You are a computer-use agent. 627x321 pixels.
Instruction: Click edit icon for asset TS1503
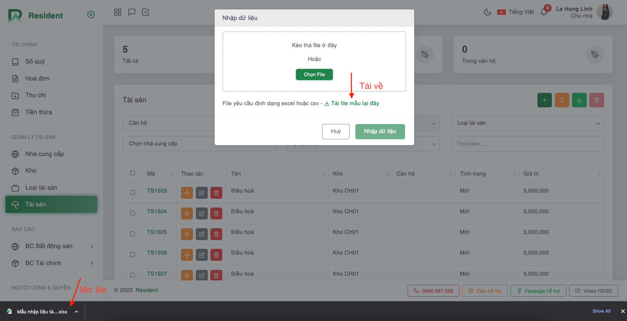[x=202, y=193]
